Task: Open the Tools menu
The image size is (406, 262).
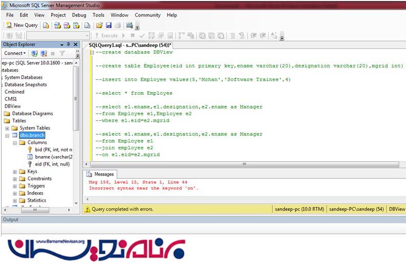Action: point(98,15)
